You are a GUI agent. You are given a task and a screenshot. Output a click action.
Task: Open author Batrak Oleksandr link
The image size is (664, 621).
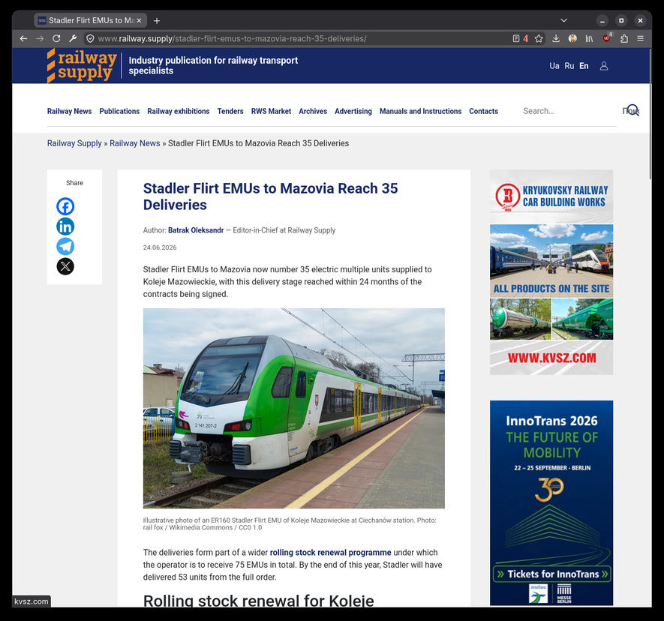click(196, 230)
